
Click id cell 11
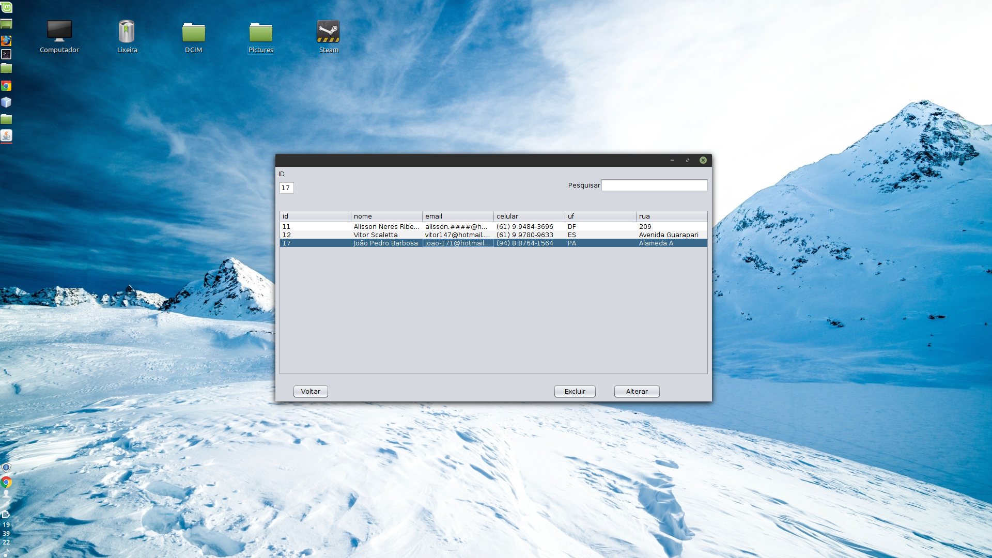click(x=315, y=226)
